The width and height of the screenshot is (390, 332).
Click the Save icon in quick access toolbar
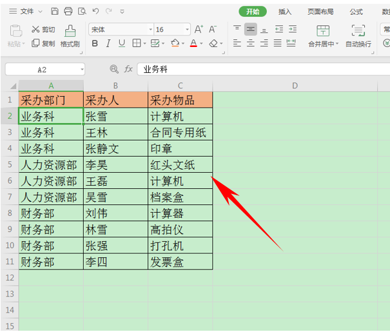[x=54, y=12]
